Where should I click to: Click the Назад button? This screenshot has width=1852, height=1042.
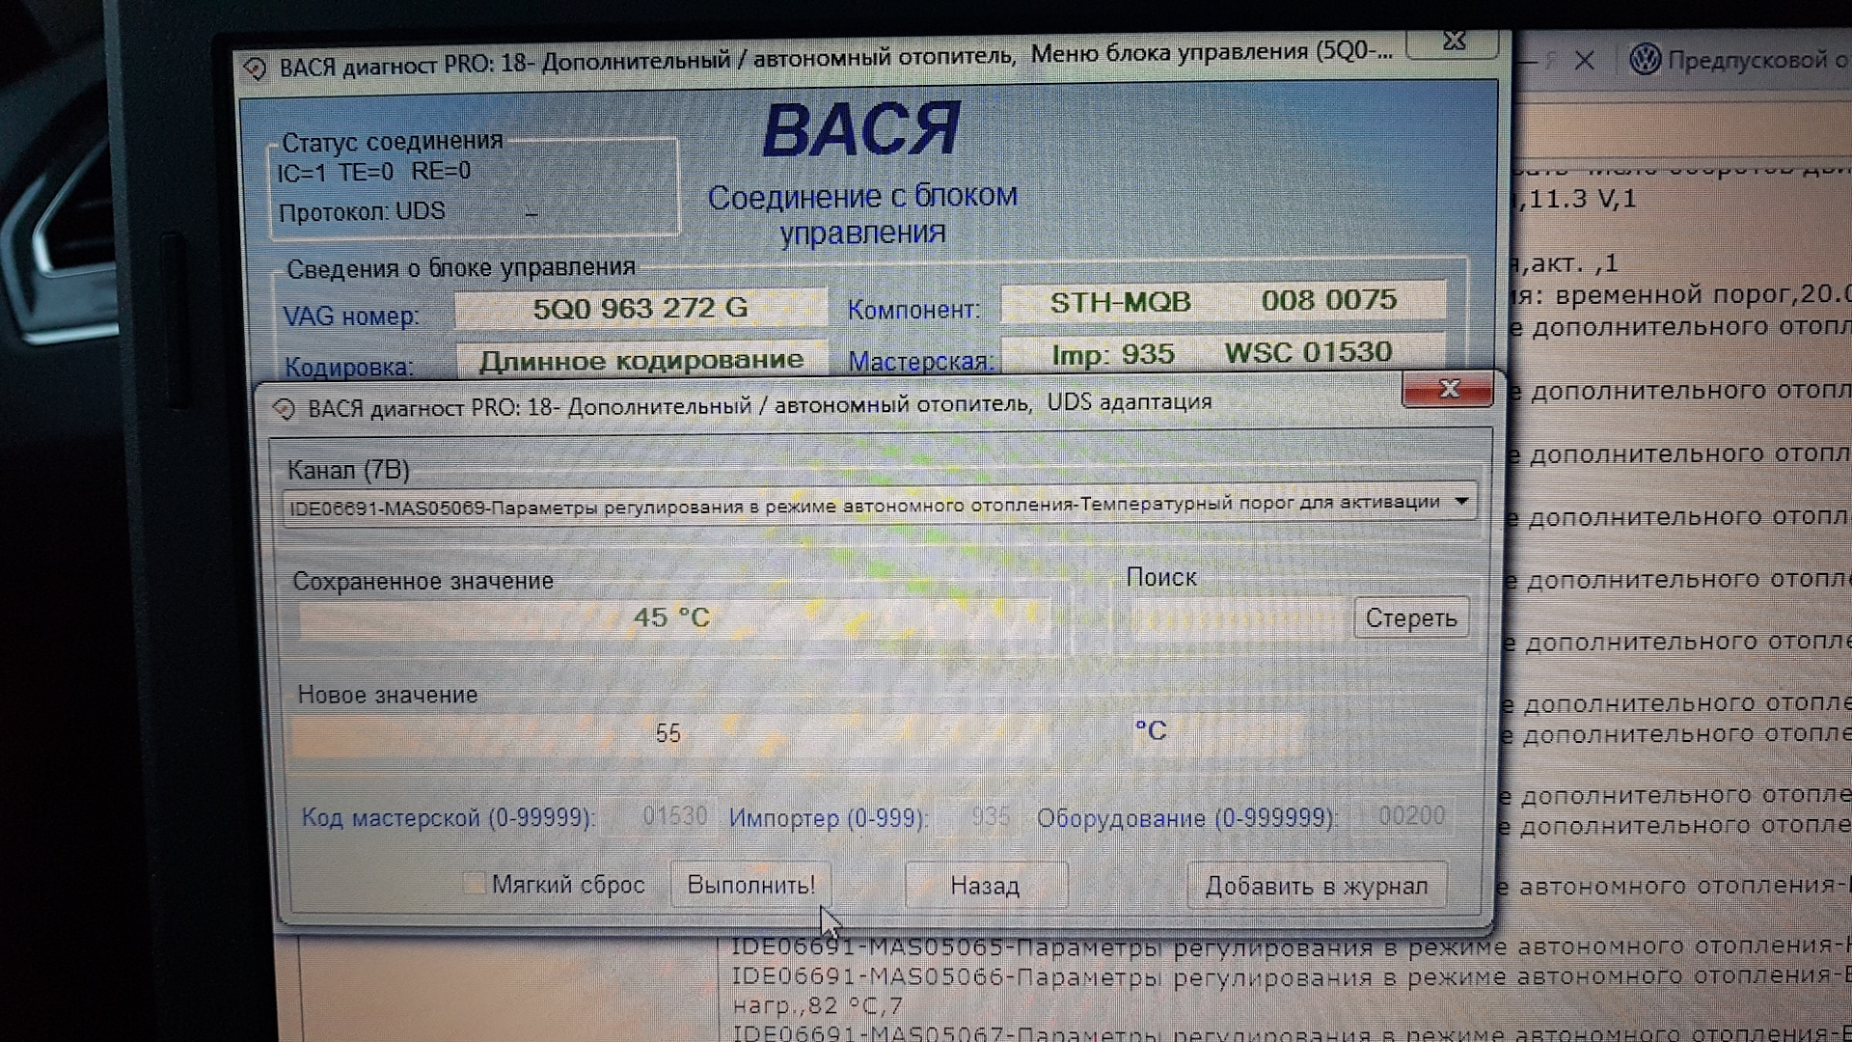point(985,886)
